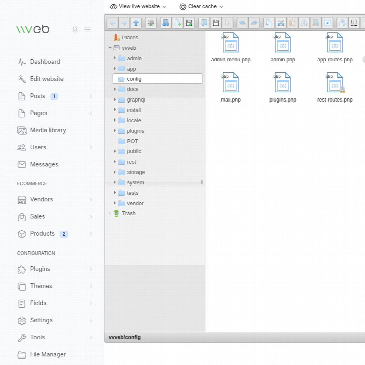This screenshot has height=365, width=365.
Task: Click the Mount network volume icon
Action: (151, 23)
